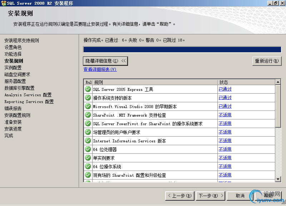
Task: Open 不适用 link for PowerPivot 的操作系统要求 row
Action: point(225,123)
